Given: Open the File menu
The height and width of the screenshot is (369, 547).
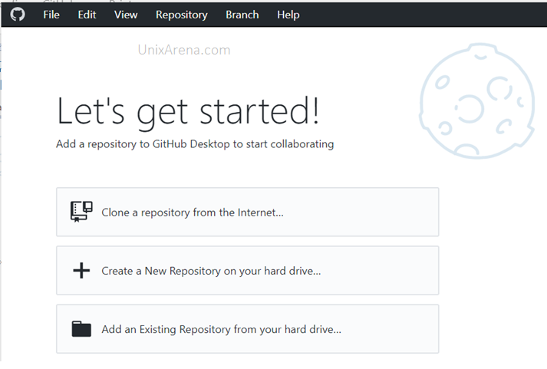Looking at the screenshot, I should point(51,15).
